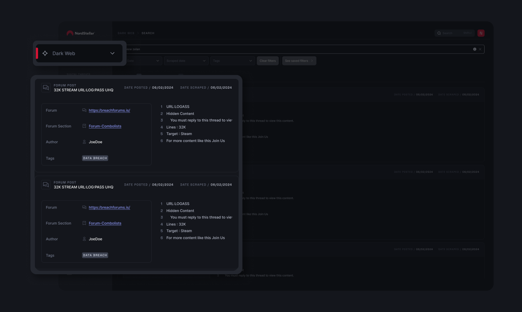Go to DARK WEB breadcrumb
This screenshot has width=522, height=312.
(x=126, y=33)
